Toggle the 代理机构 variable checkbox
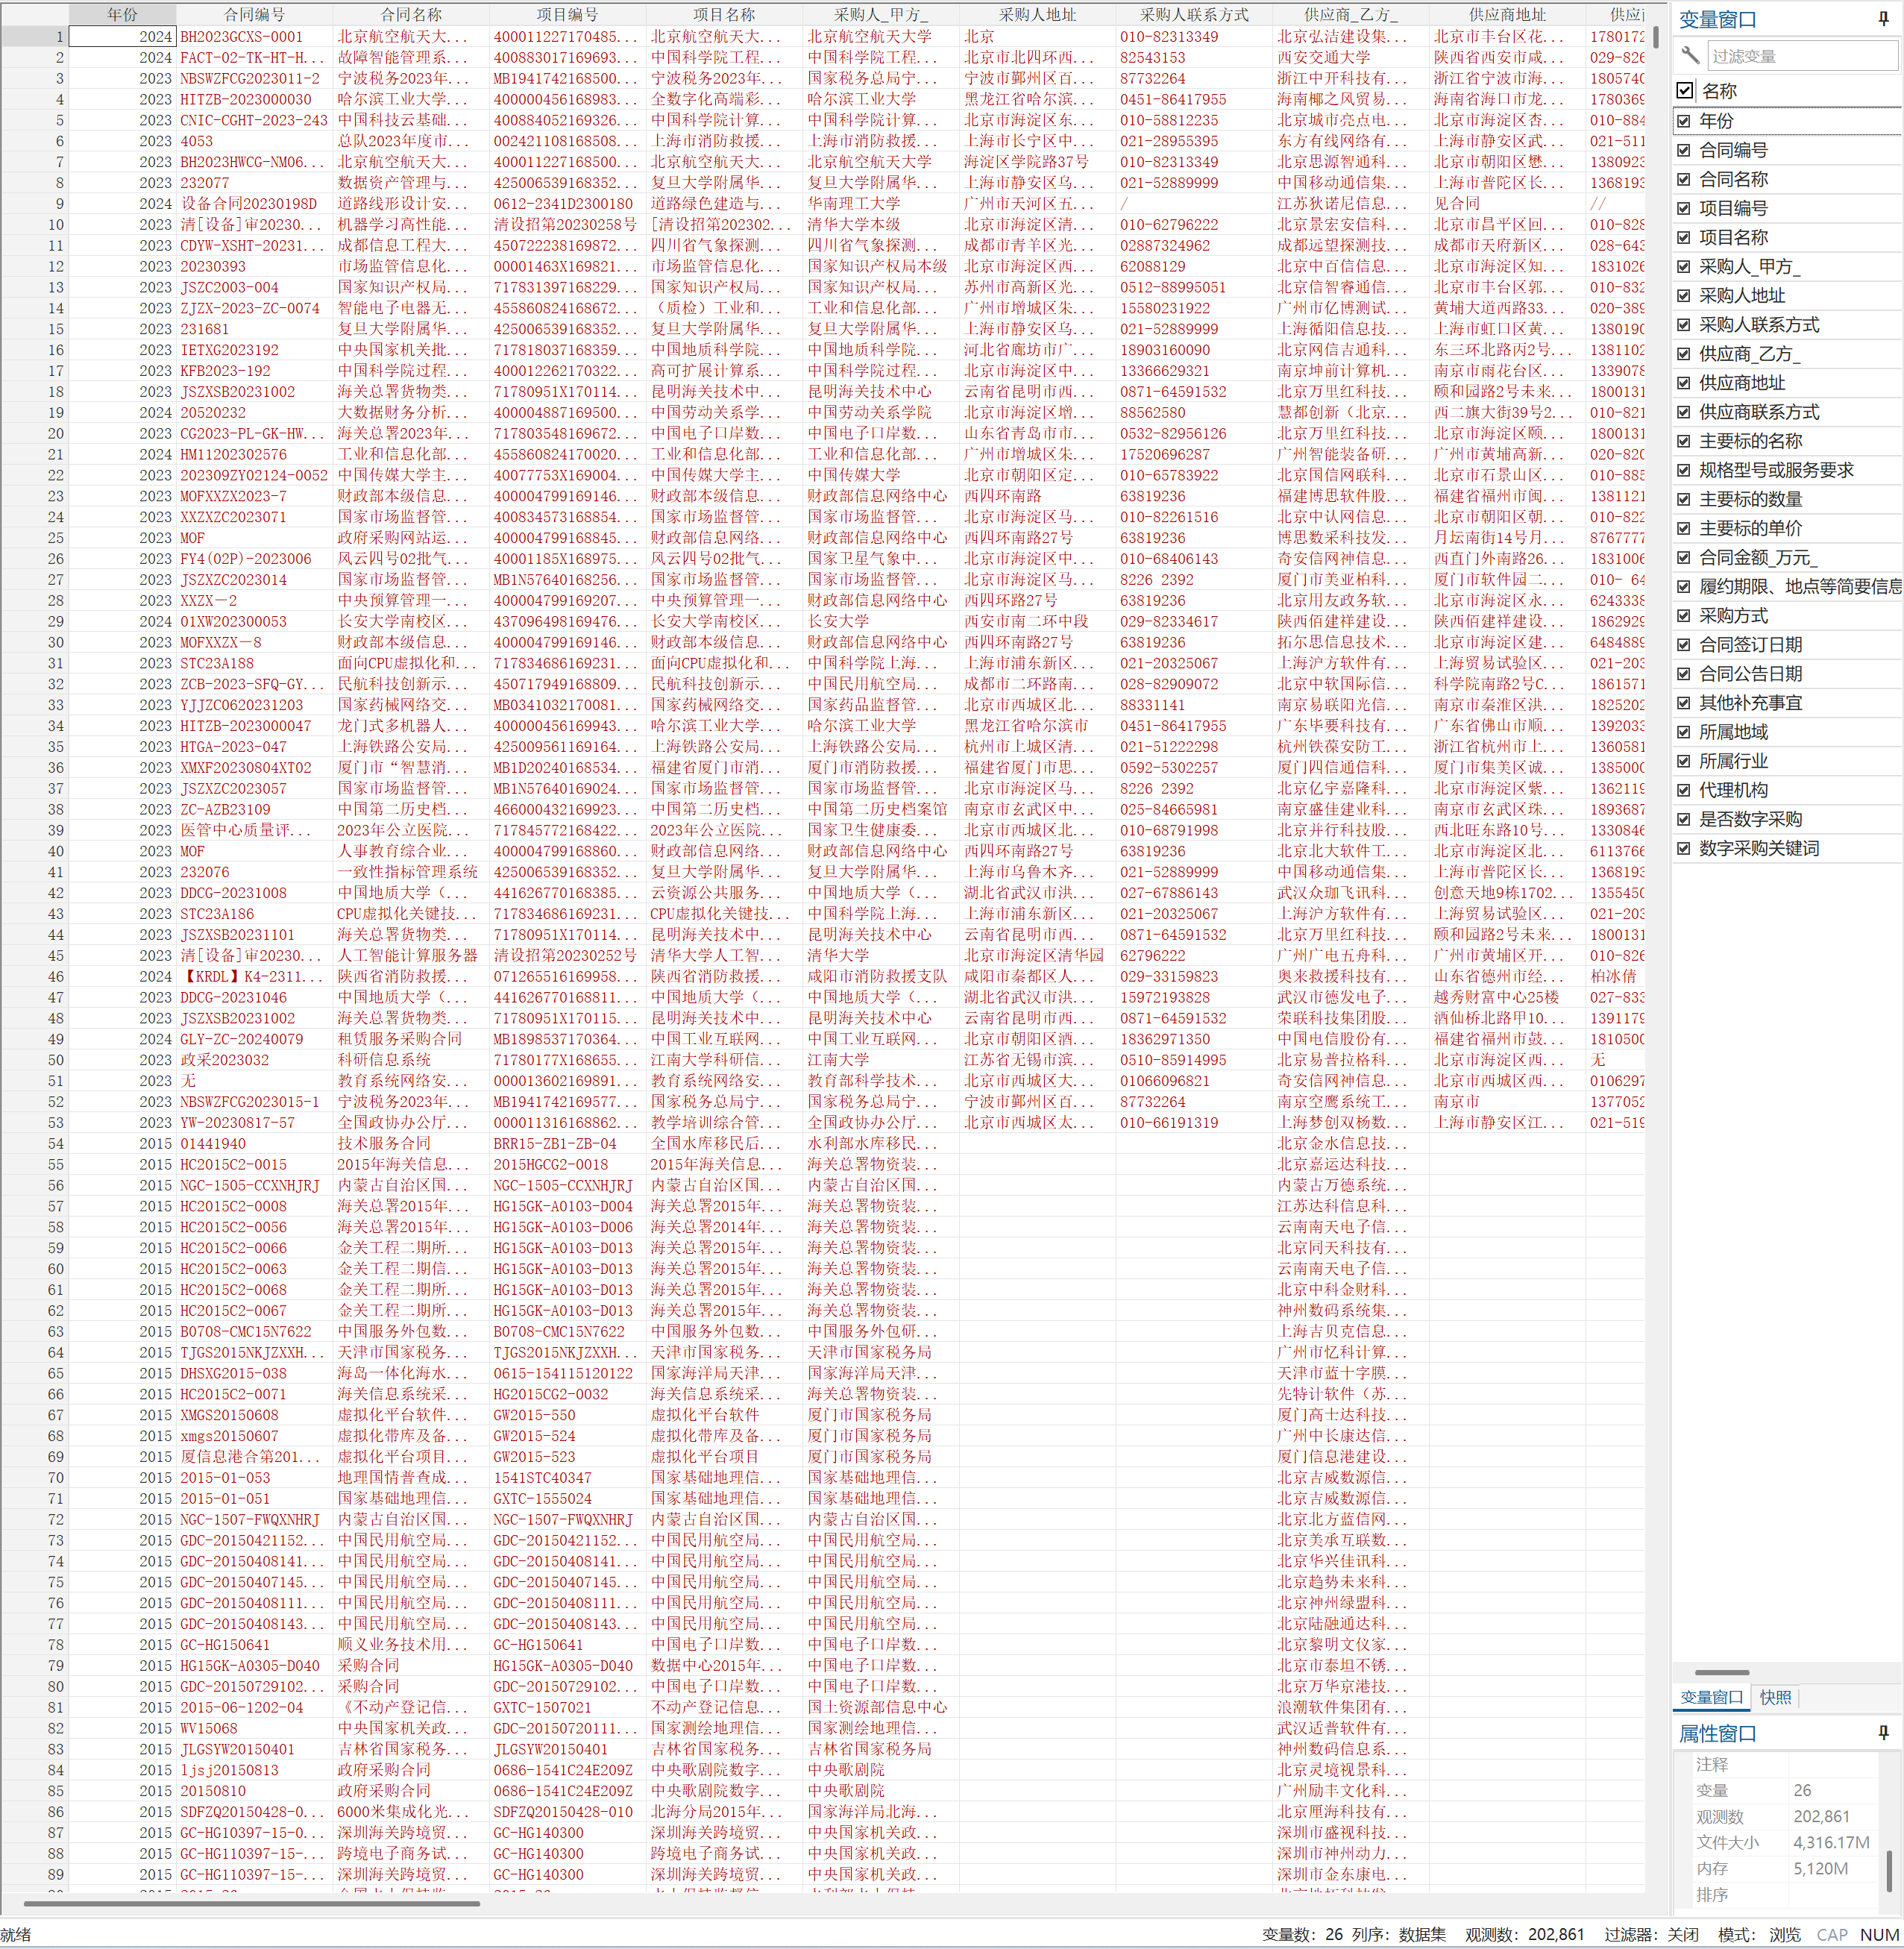This screenshot has height=1949, width=1904. click(x=1684, y=791)
